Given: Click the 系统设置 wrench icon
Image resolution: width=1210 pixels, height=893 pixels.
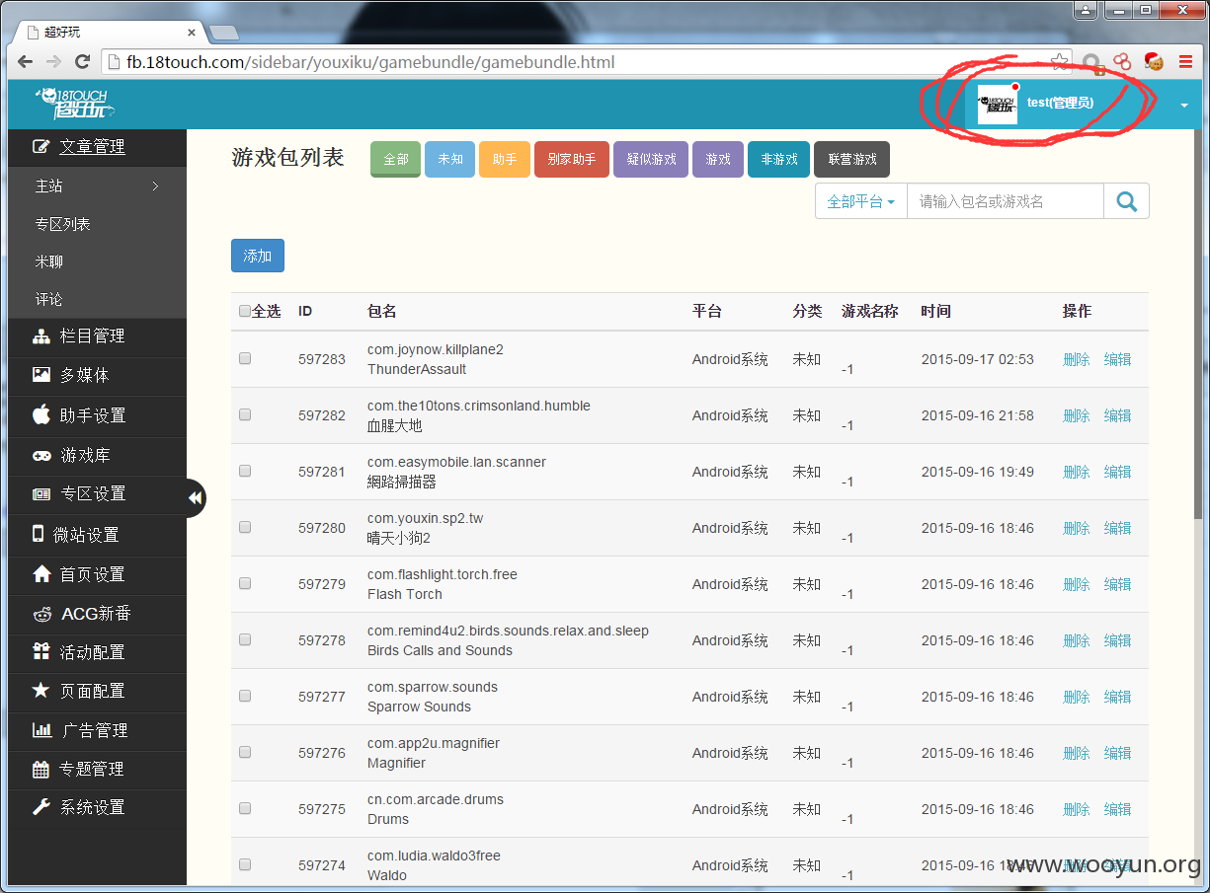Looking at the screenshot, I should point(40,807).
